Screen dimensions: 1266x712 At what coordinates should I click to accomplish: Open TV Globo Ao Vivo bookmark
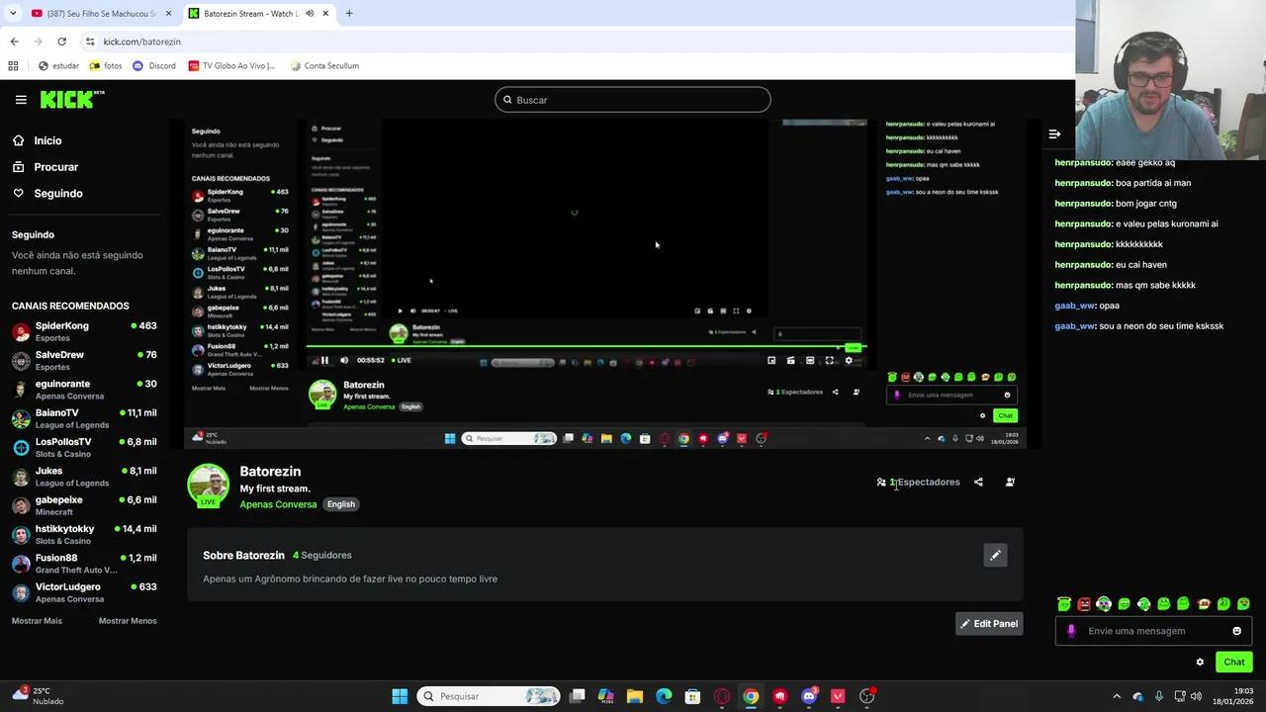pos(231,66)
